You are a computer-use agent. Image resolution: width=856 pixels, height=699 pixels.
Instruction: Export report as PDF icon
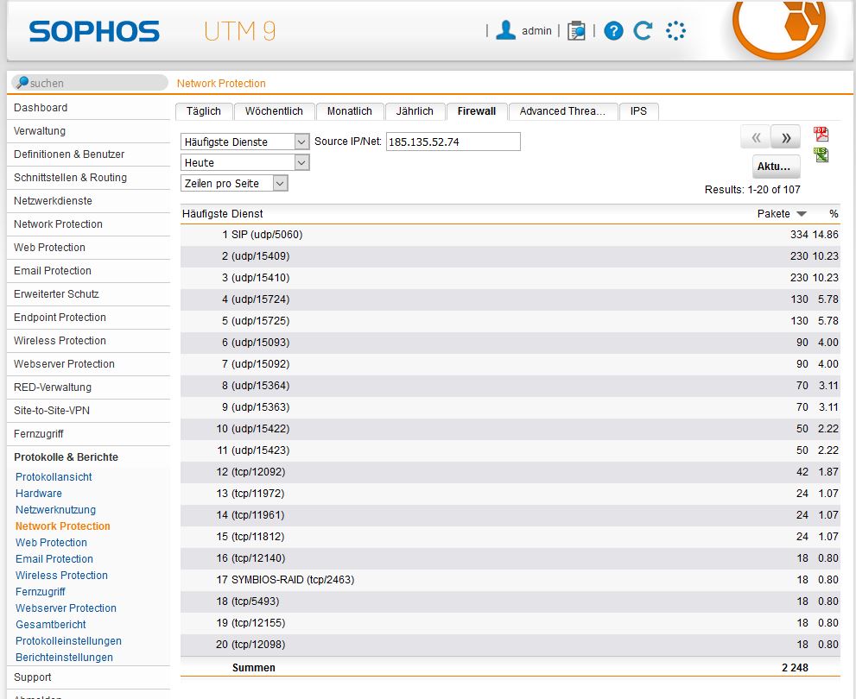click(x=821, y=134)
